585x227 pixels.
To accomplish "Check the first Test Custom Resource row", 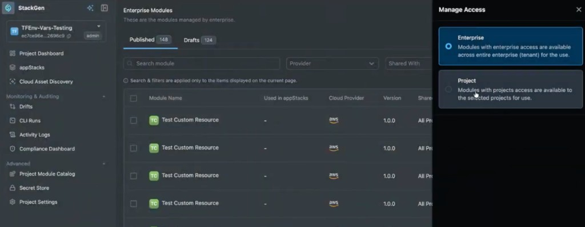I will coord(134,120).
